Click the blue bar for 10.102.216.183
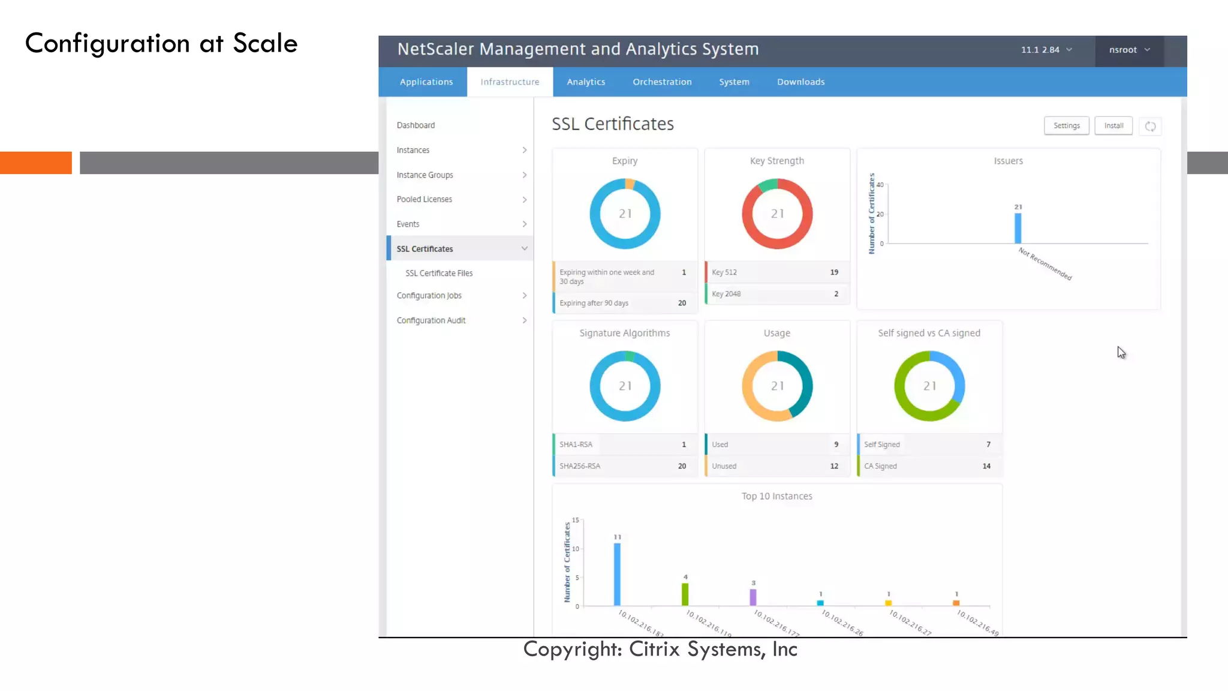 click(x=617, y=574)
